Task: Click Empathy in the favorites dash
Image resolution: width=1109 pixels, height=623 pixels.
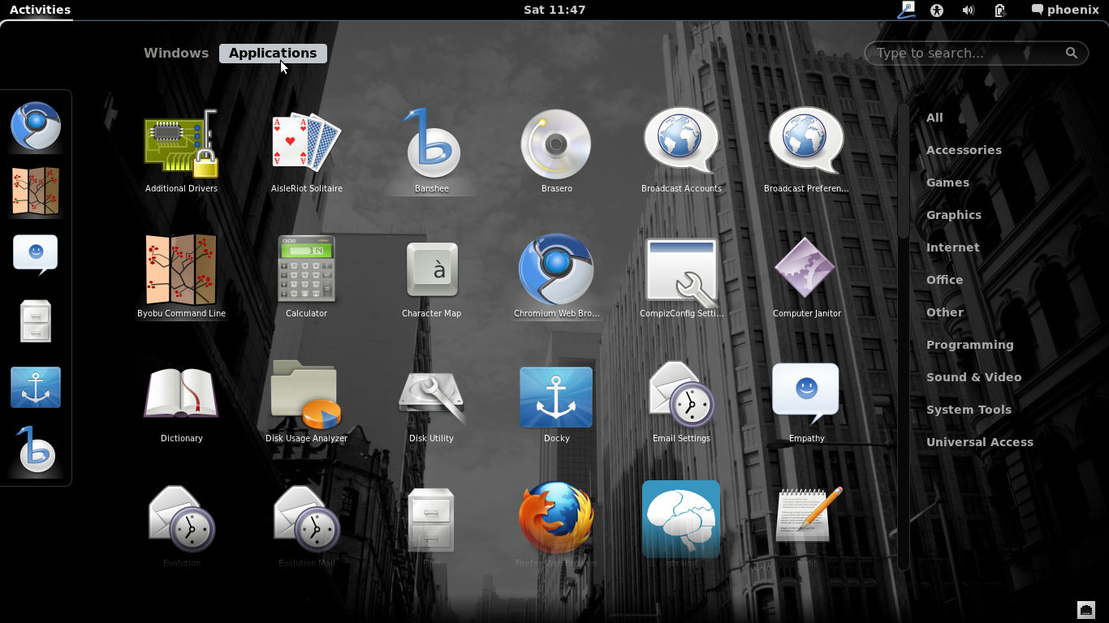Action: click(x=36, y=256)
